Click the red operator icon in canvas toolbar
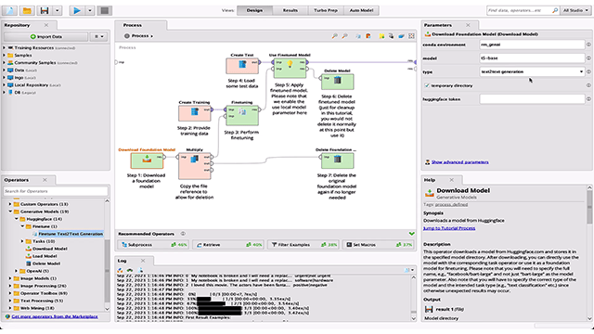This screenshot has width=594, height=334. pos(368,36)
